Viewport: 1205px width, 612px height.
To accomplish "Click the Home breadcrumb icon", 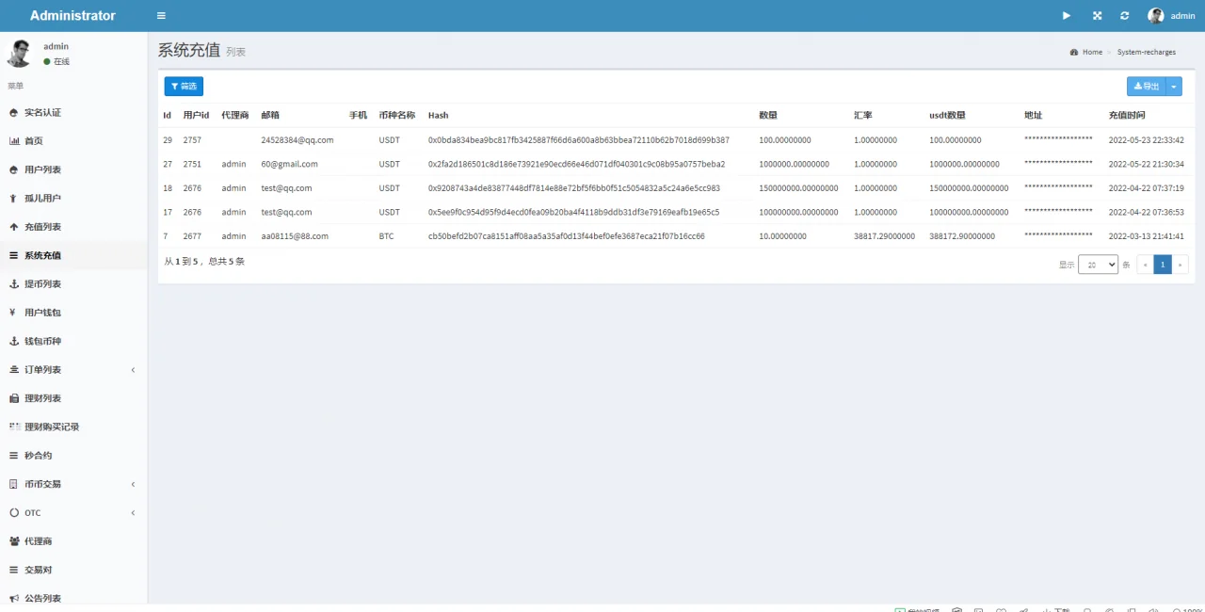I will click(x=1074, y=53).
